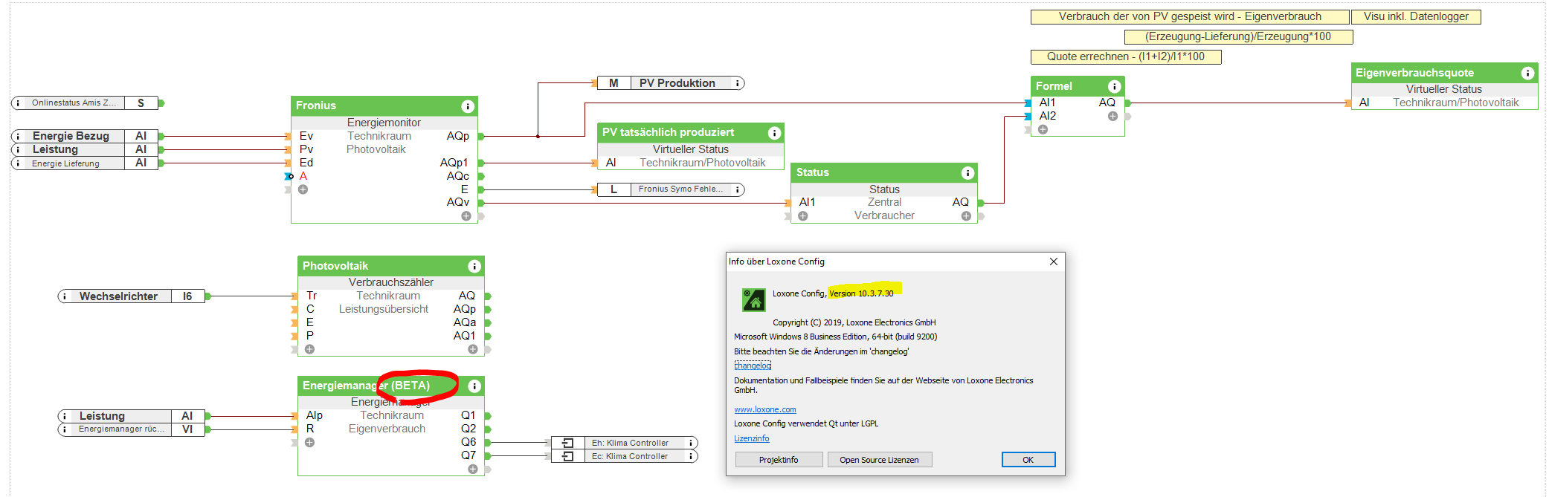This screenshot has width=1549, height=497.
Task: Select the Energiemanager rüc... VI input
Action: pos(131,429)
